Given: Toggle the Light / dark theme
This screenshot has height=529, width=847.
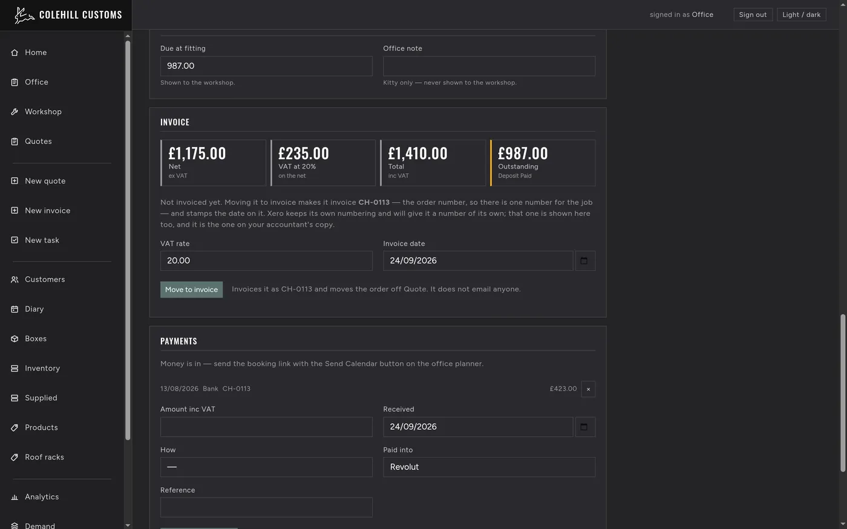Looking at the screenshot, I should pos(801,15).
